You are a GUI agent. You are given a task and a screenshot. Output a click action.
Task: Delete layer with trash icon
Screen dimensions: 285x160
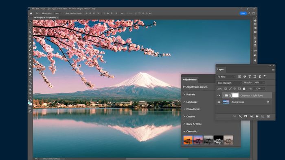(x=268, y=116)
